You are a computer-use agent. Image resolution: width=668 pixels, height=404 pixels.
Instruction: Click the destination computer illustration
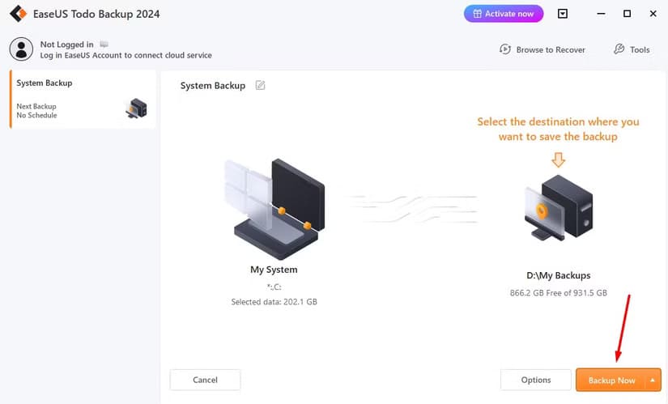pyautogui.click(x=559, y=208)
